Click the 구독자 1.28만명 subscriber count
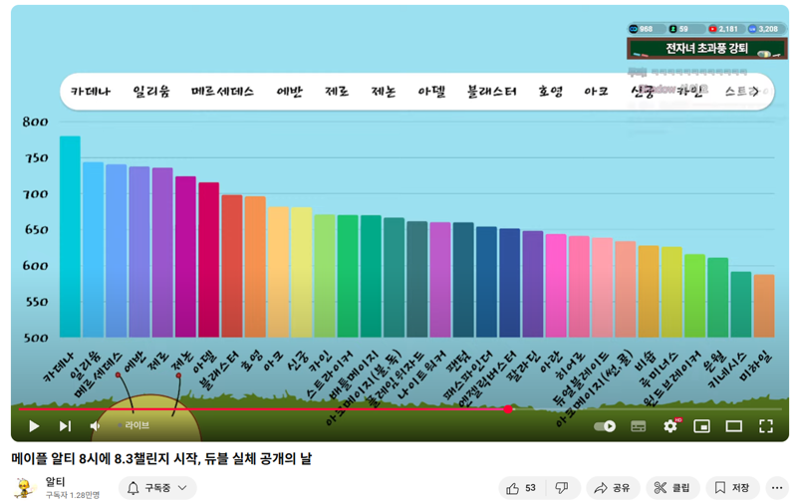Viewport: 797px width, 504px height. tap(72, 495)
